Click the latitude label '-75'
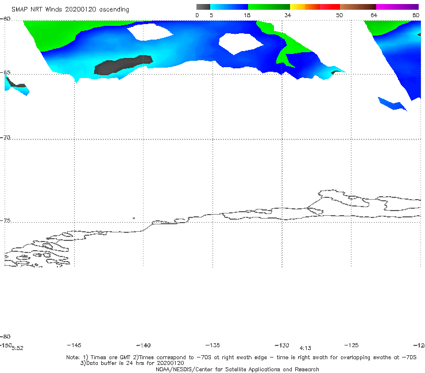This screenshot has width=425, height=373. point(5,221)
